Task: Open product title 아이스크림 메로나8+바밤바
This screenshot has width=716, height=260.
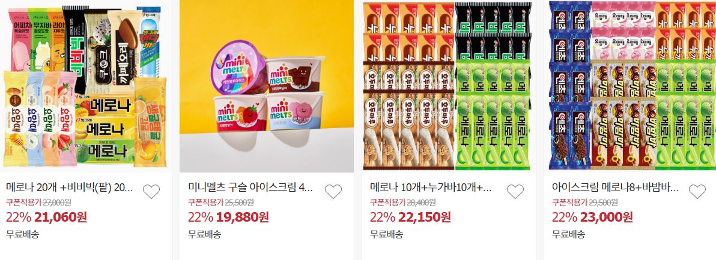Action: 615,187
